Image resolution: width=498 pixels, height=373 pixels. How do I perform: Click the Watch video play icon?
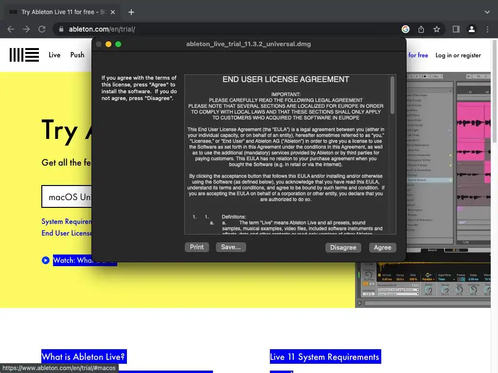point(45,260)
